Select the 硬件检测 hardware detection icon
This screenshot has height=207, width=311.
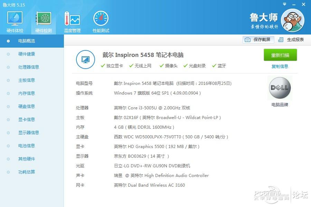click(44, 18)
